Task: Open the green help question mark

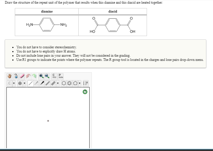Action: point(85,92)
